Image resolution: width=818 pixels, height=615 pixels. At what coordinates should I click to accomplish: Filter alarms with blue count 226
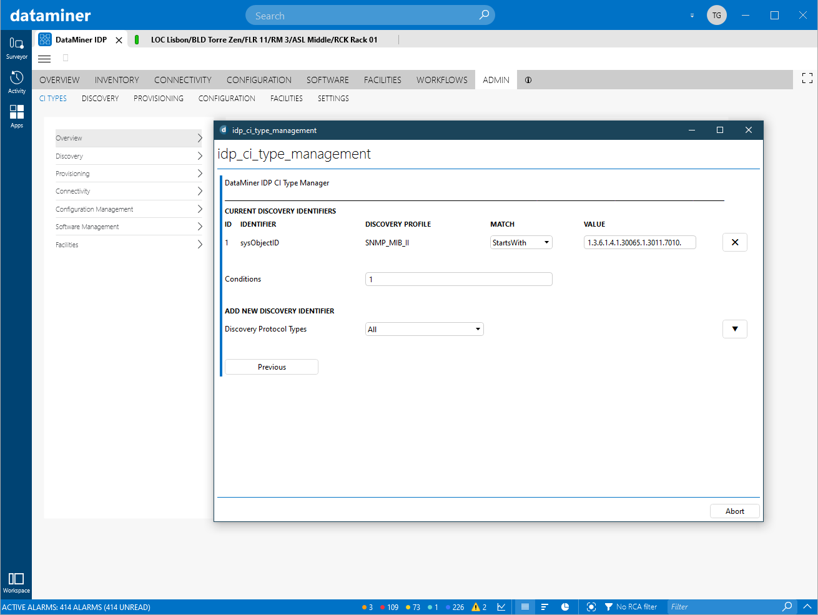click(455, 607)
